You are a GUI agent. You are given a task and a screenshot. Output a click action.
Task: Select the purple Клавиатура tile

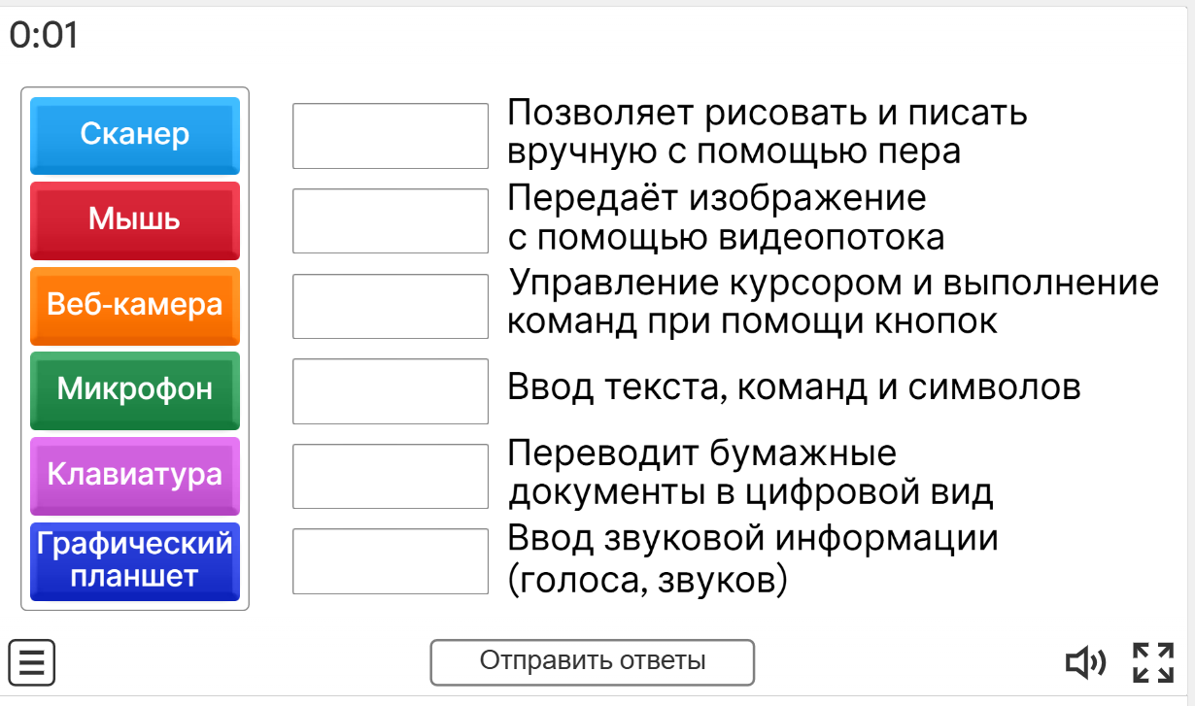135,475
